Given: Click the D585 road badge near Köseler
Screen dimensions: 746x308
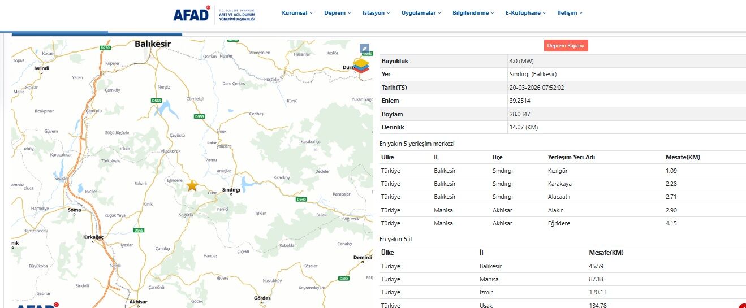Looking at the screenshot, I should coord(344,279).
